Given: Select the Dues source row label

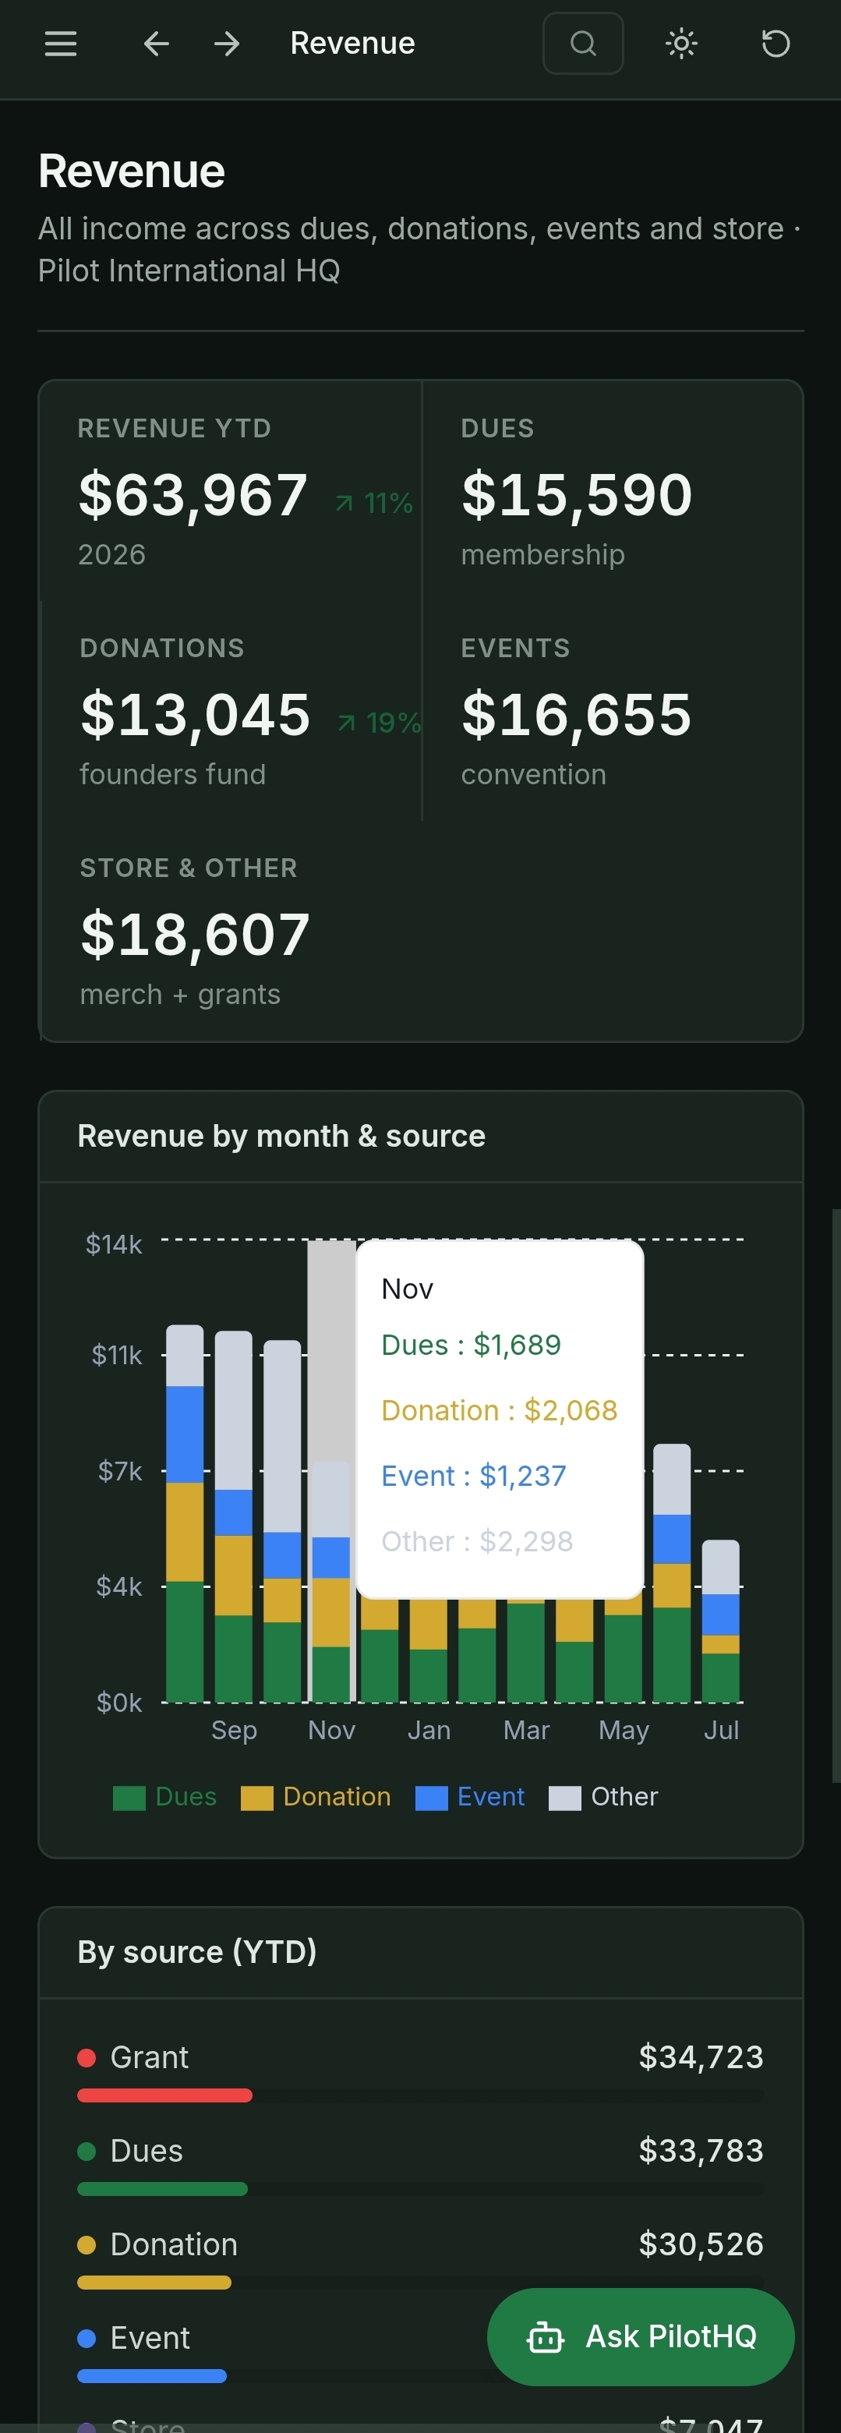Looking at the screenshot, I should (147, 2151).
